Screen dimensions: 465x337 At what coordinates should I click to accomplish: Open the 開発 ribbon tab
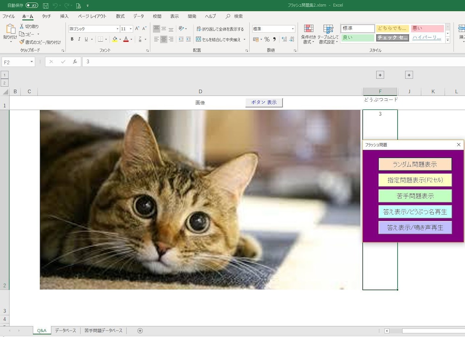(x=192, y=16)
